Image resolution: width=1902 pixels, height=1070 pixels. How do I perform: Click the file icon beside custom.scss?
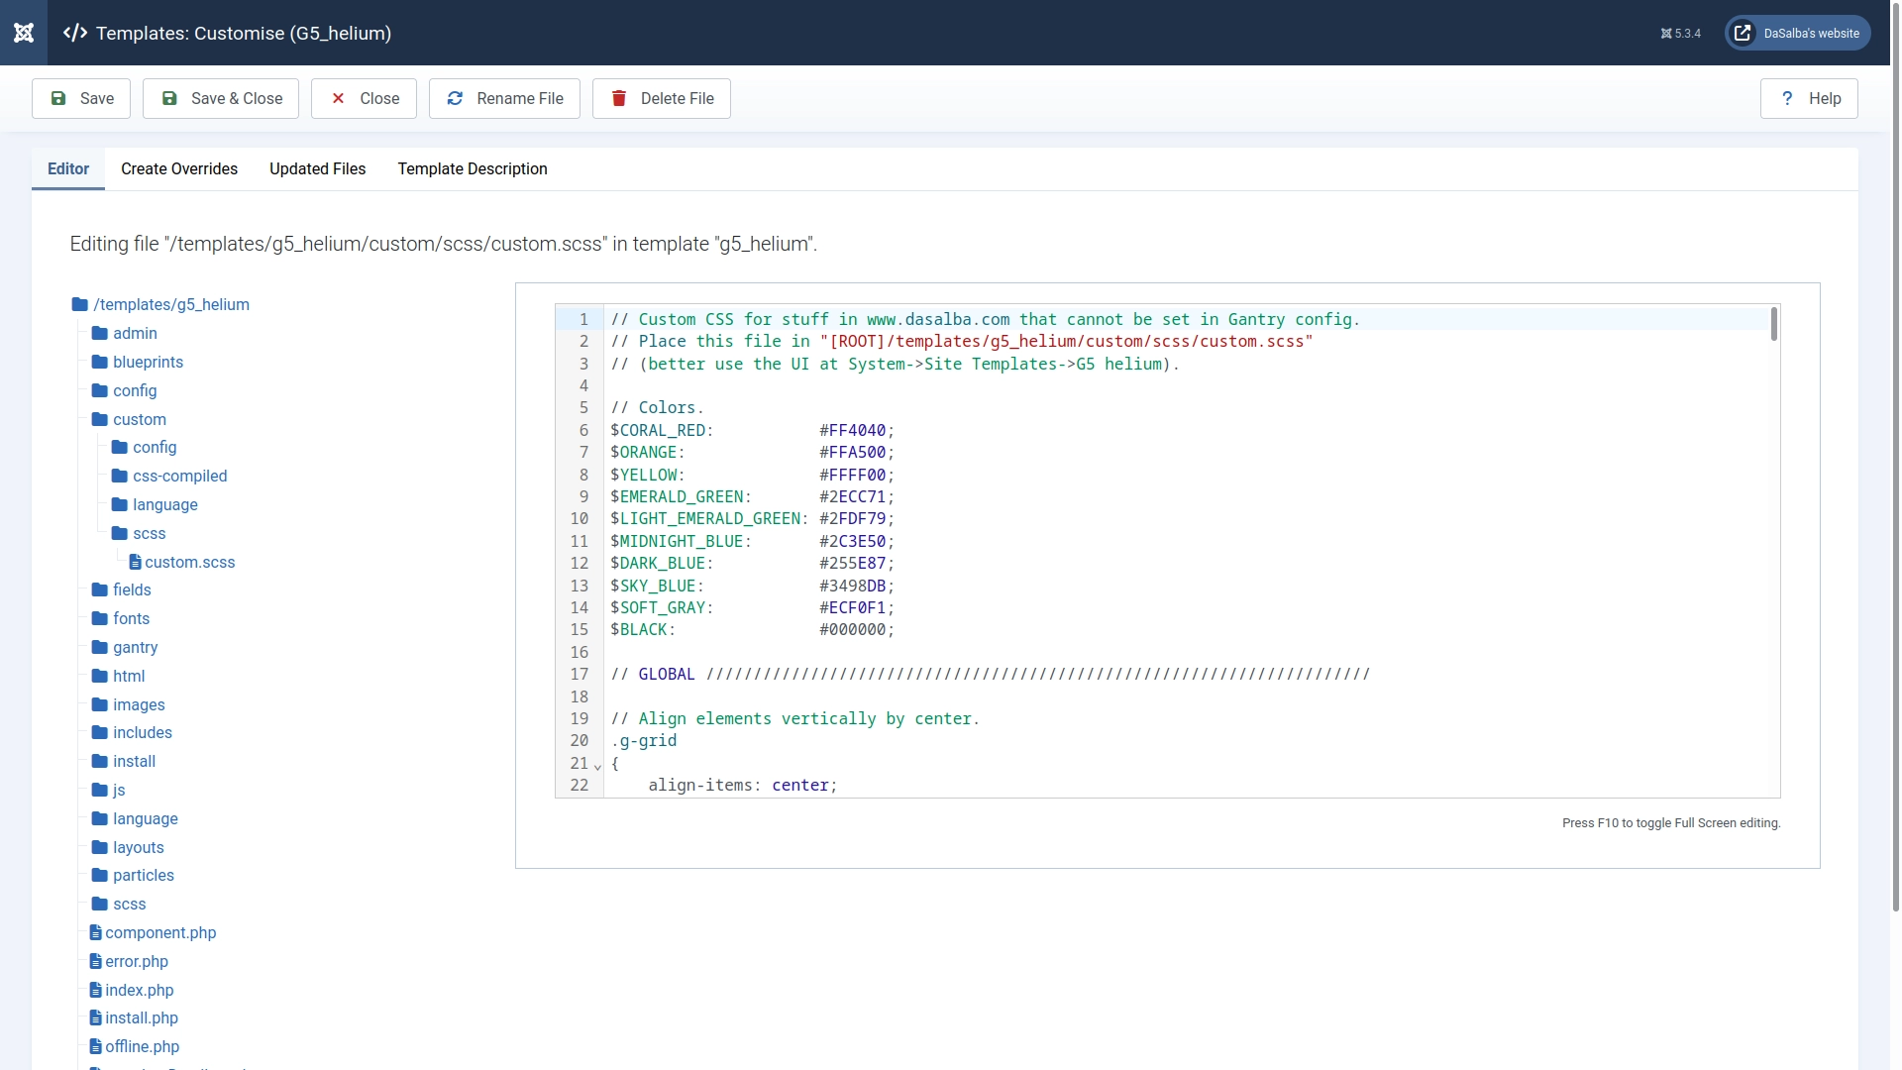(x=136, y=562)
